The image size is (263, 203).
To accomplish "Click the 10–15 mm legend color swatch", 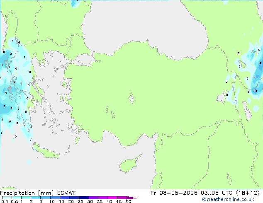I will [x=55, y=198].
